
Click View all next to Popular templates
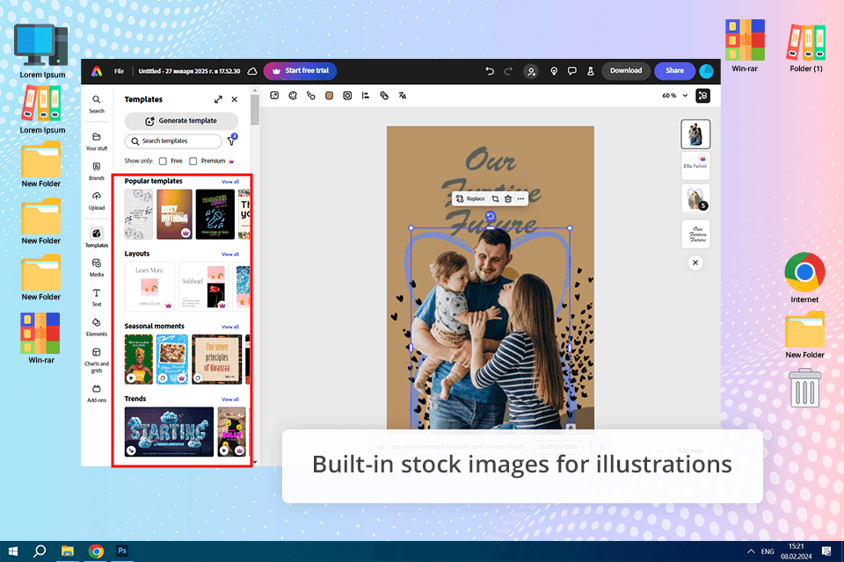tap(230, 182)
